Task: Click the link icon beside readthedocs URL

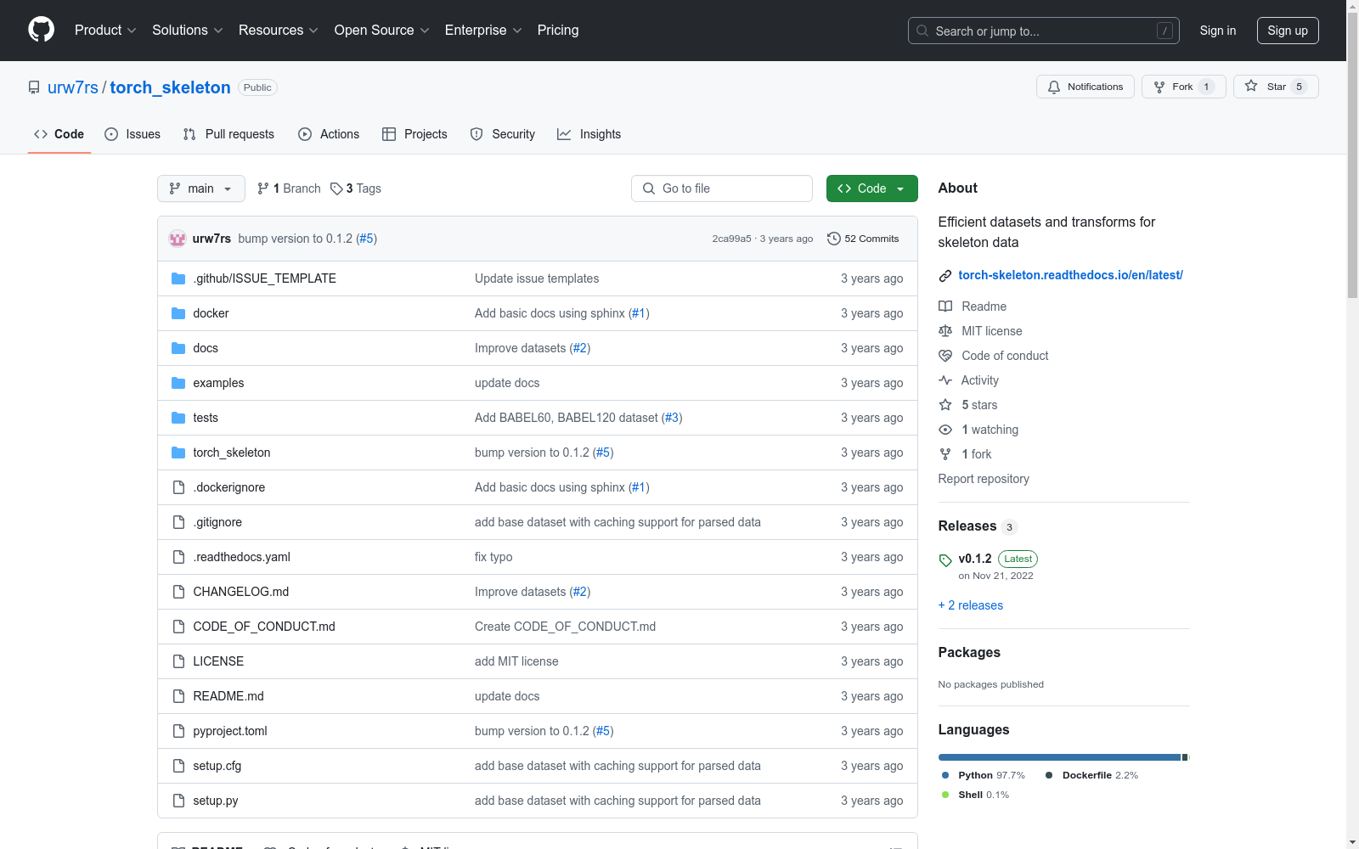Action: (x=945, y=276)
